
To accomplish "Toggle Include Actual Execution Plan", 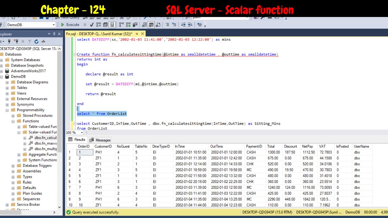I will point(122,25).
